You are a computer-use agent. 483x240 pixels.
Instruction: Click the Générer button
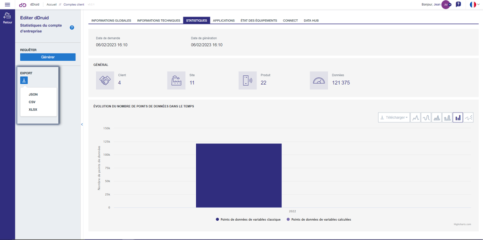(48, 57)
